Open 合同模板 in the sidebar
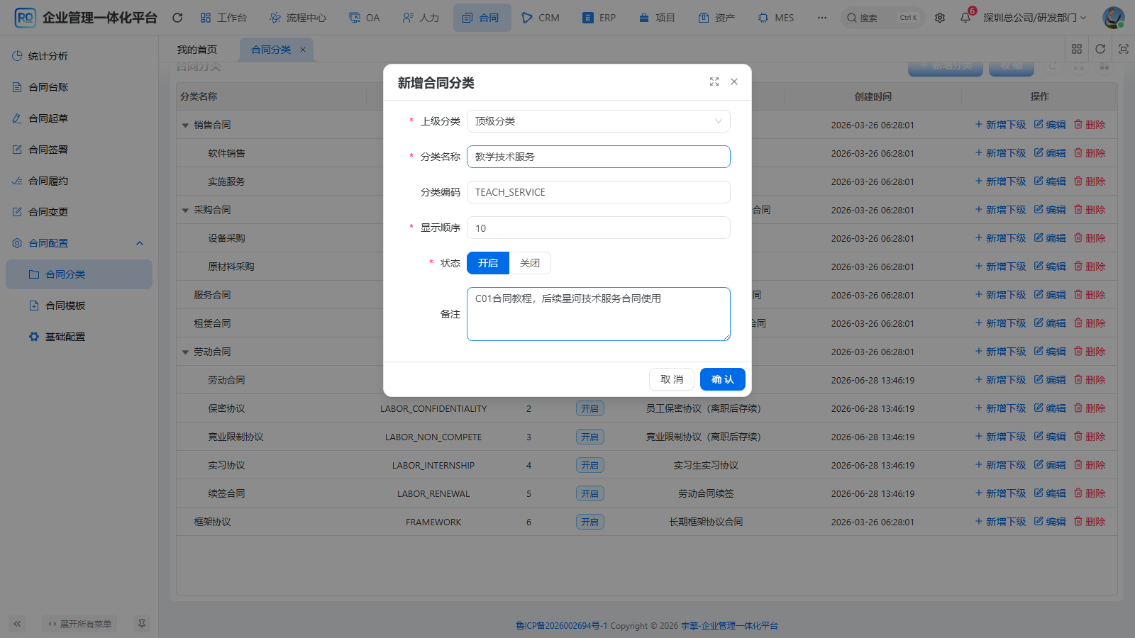Image resolution: width=1135 pixels, height=638 pixels. [x=79, y=306]
